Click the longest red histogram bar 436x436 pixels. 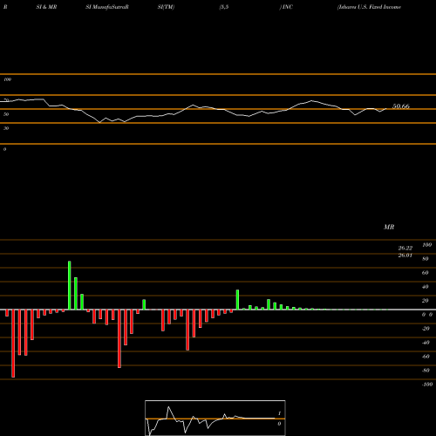point(13,344)
